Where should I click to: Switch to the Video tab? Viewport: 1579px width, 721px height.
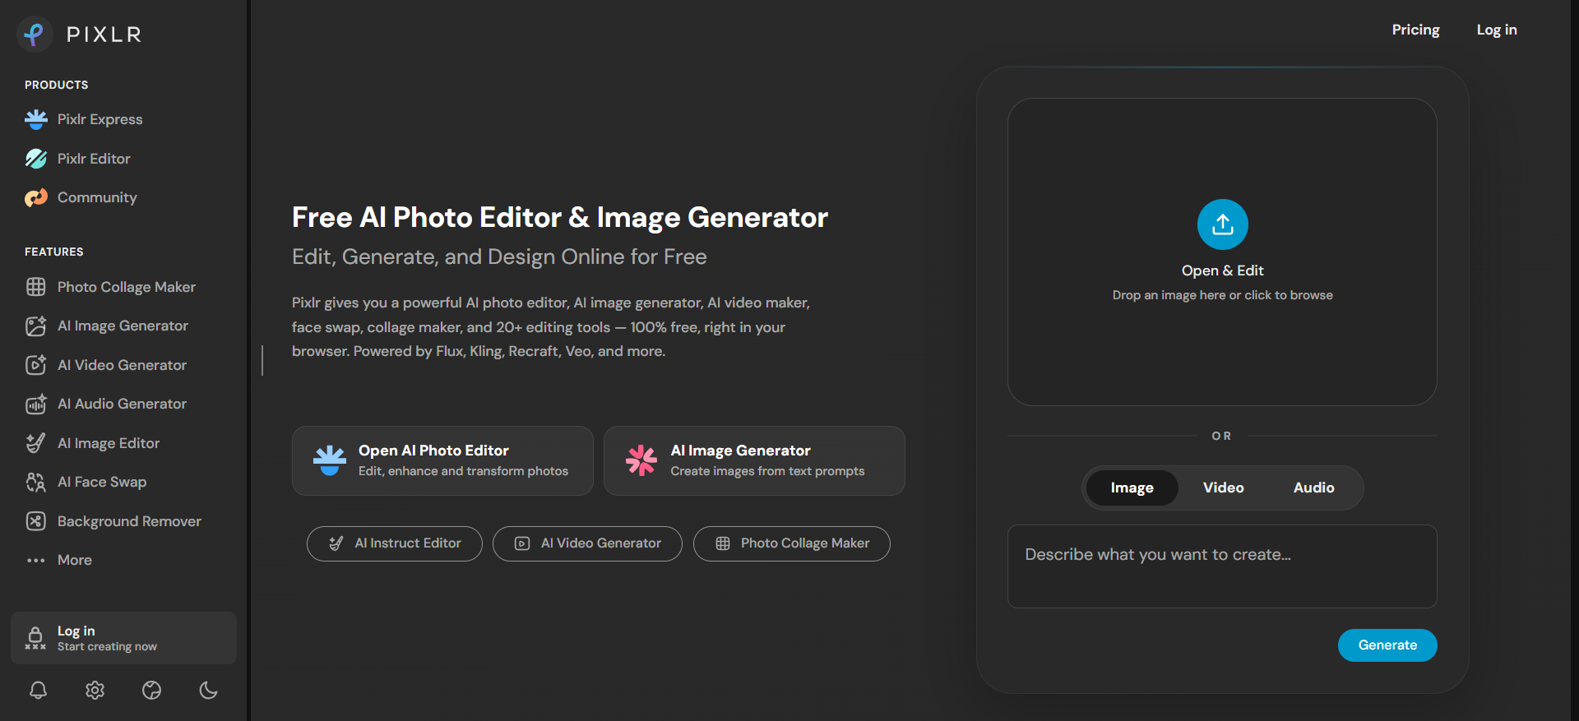(1224, 488)
